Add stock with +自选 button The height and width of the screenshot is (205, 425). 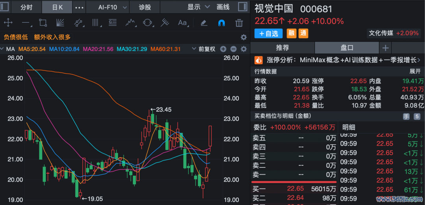[x=268, y=33]
